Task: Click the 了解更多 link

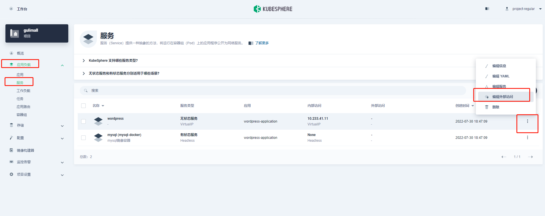Action: pos(262,43)
